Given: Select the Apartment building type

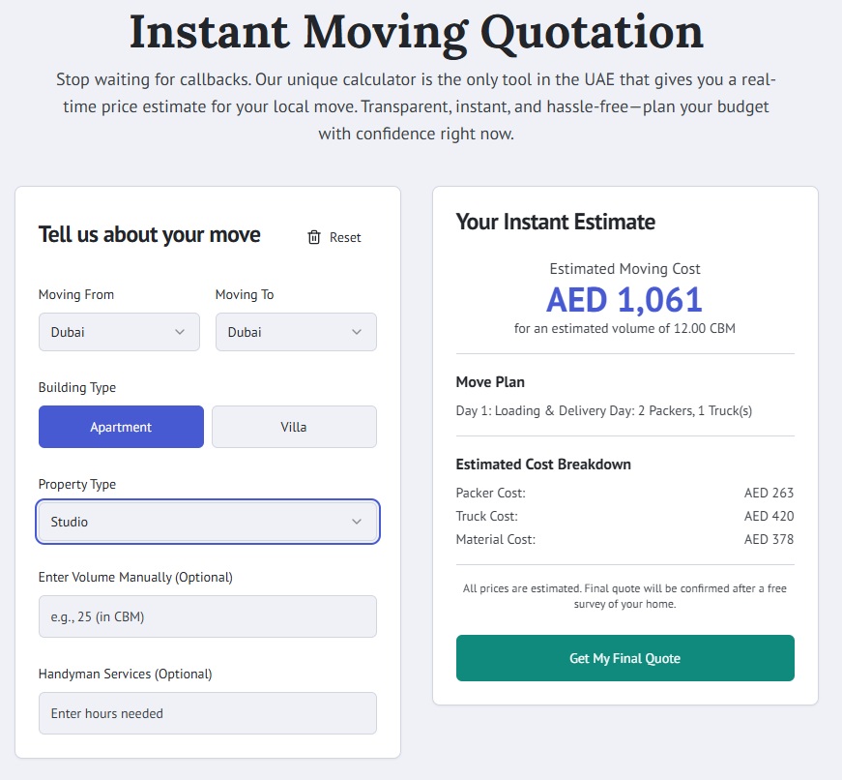Looking at the screenshot, I should click(121, 427).
